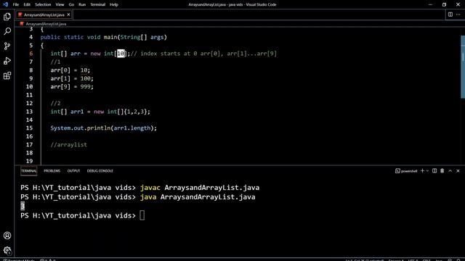Select the ArraysandArrayList.java editor tab
The width and height of the screenshot is (465, 261).
coord(44,14)
